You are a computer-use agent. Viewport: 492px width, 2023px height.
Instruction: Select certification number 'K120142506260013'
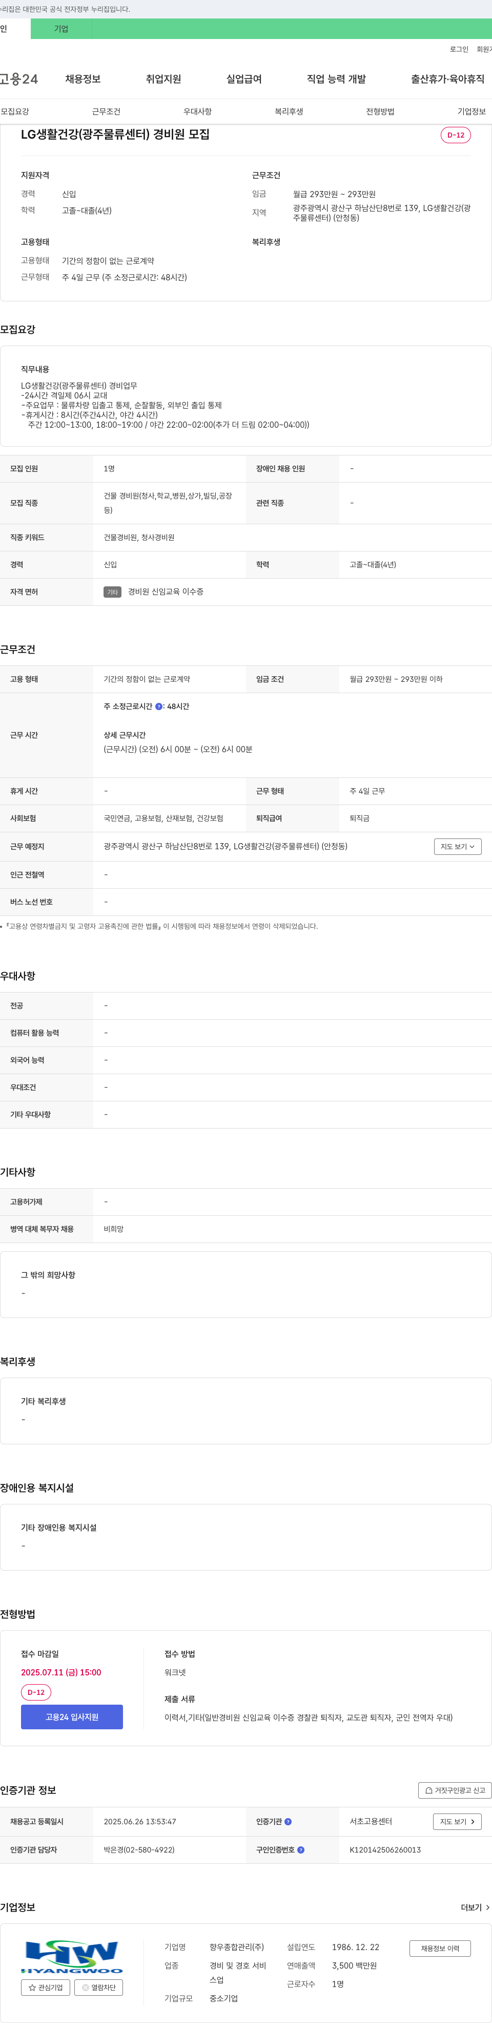click(385, 1850)
